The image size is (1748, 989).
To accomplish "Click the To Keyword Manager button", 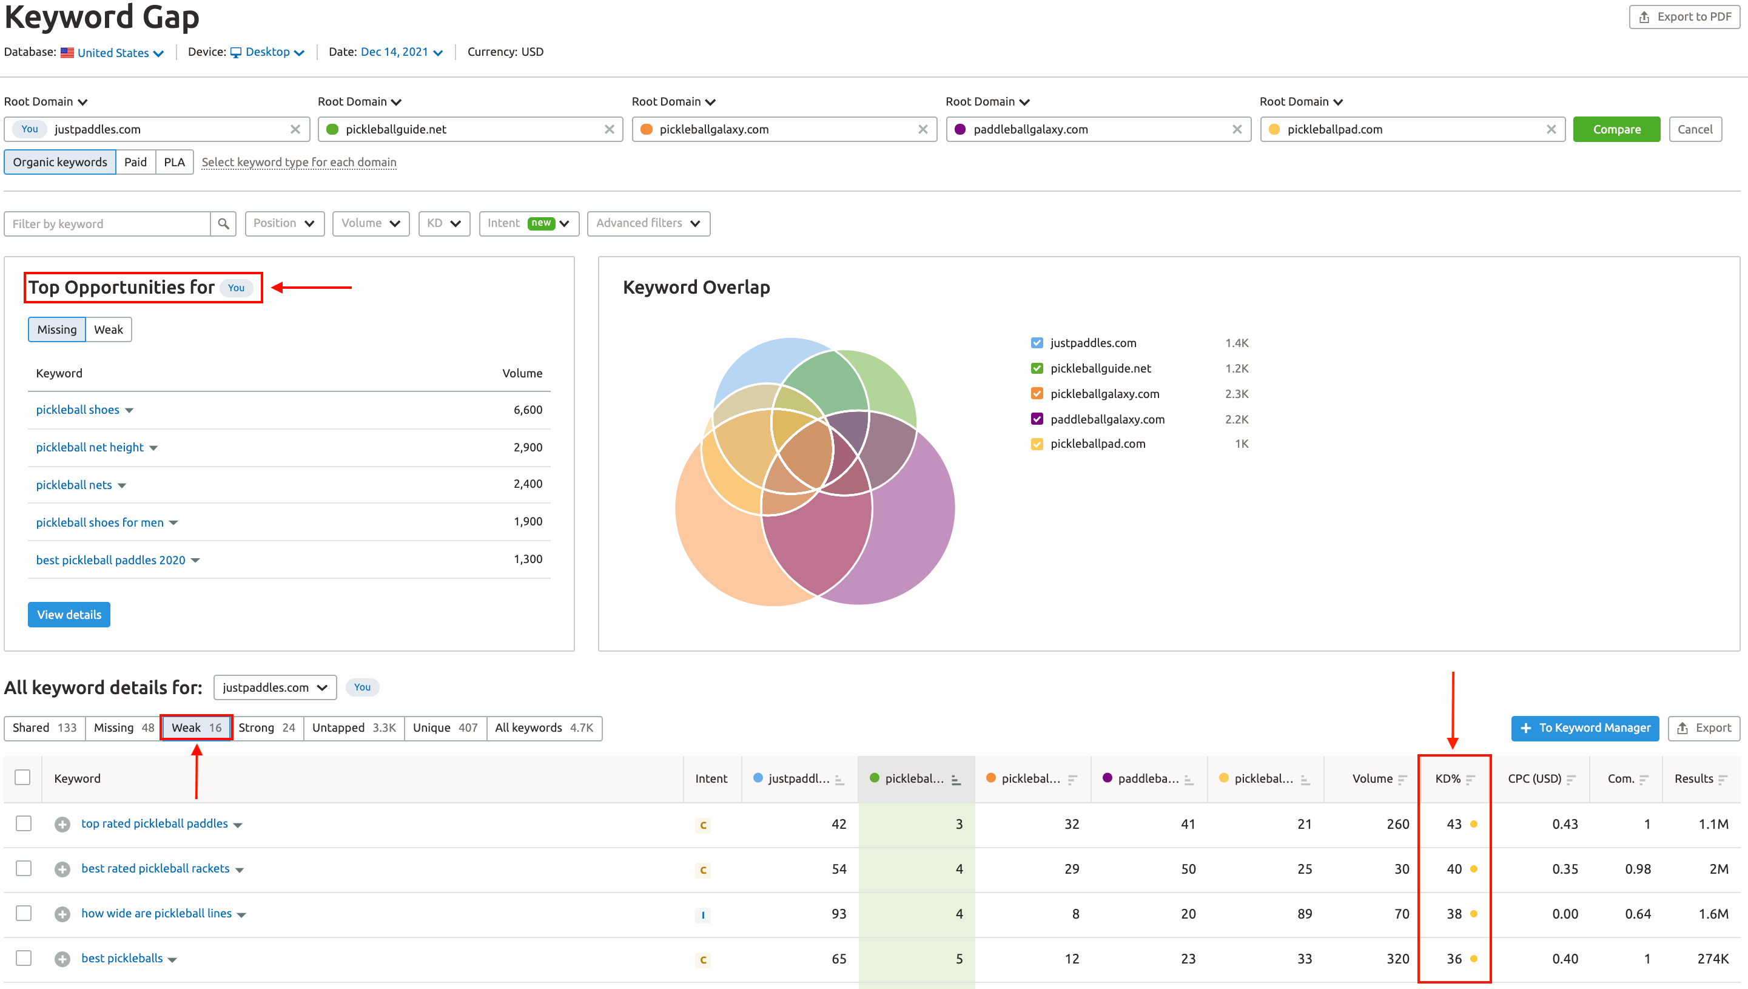I will [x=1584, y=728].
